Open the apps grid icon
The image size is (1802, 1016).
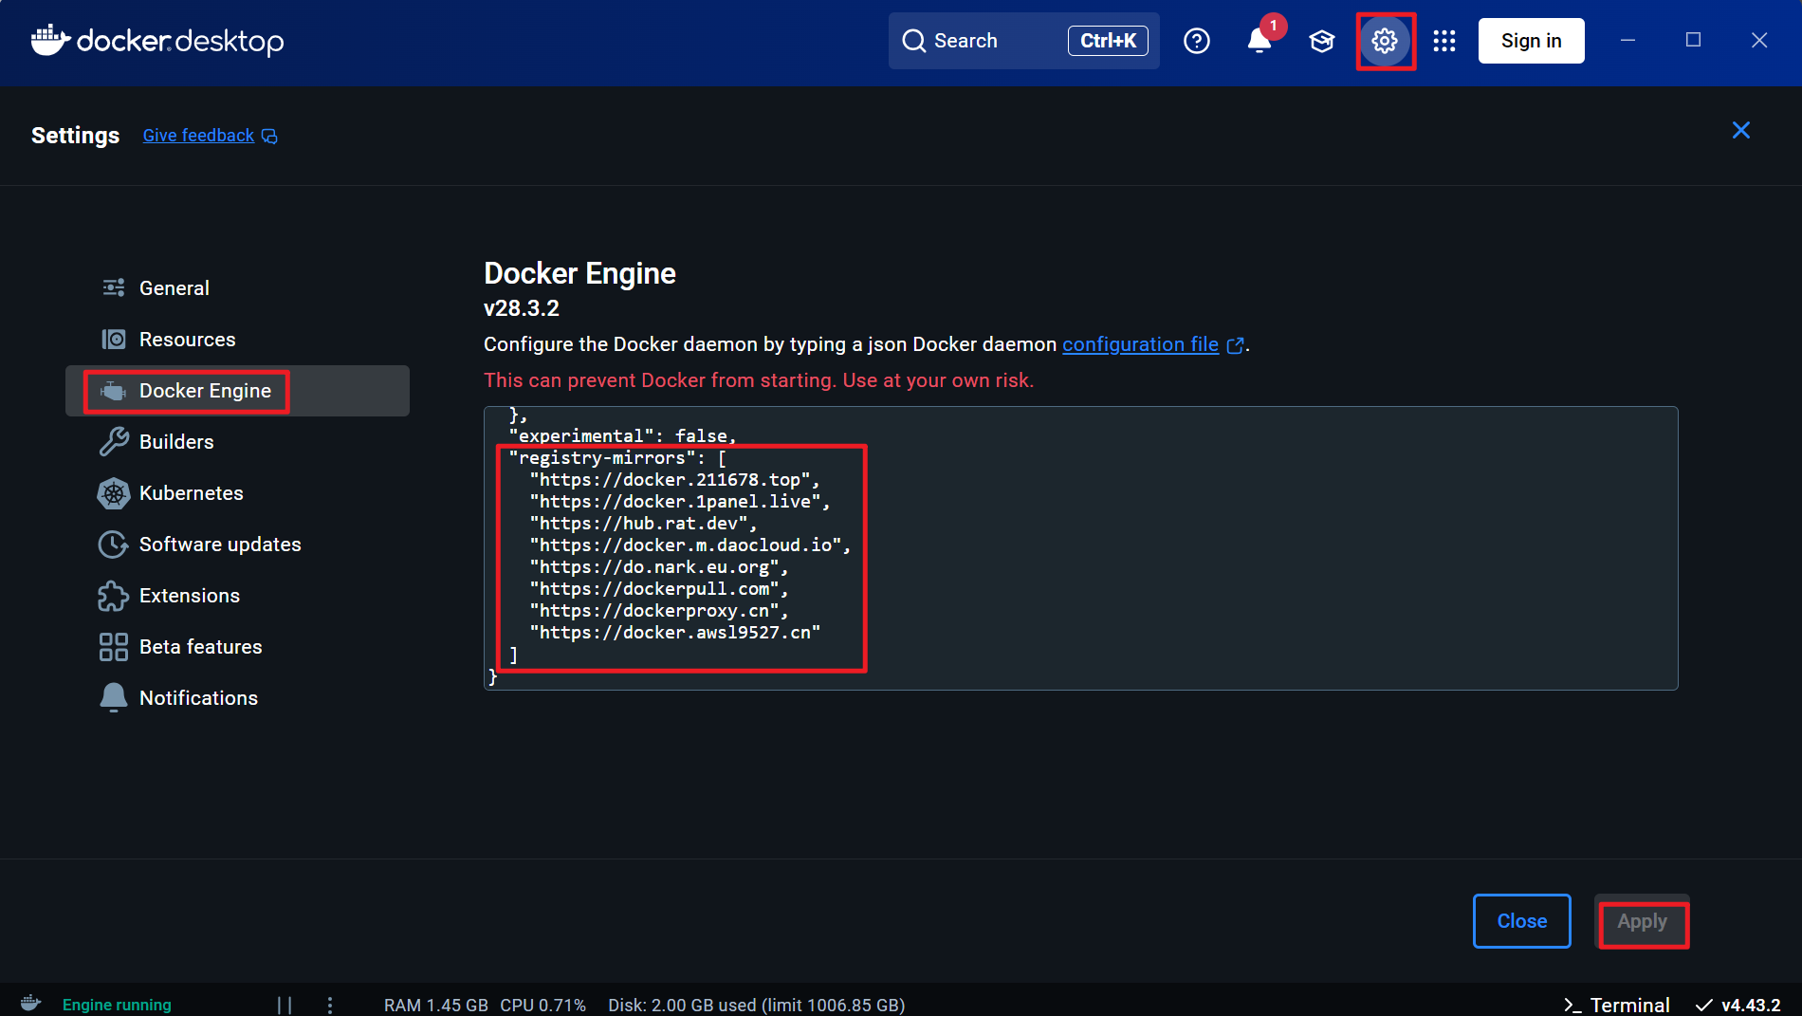pos(1443,41)
